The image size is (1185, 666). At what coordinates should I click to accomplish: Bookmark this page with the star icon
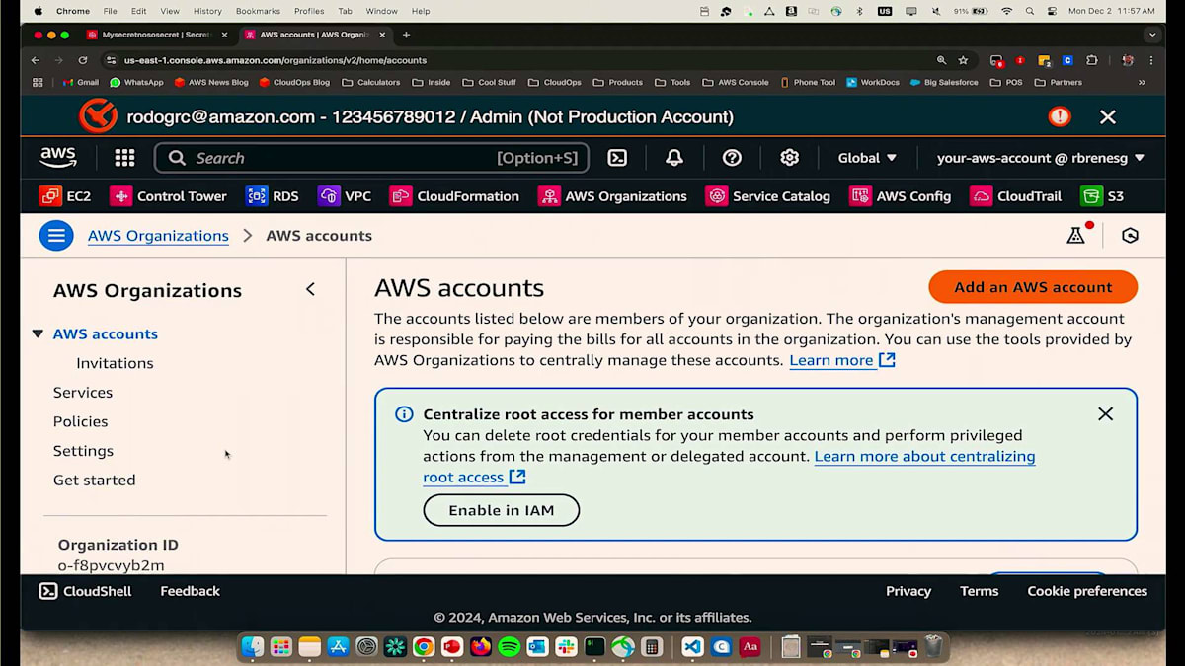tap(963, 60)
